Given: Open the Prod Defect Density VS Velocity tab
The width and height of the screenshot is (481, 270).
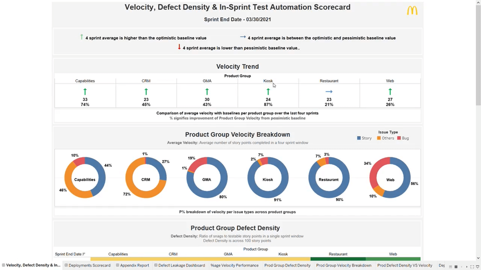Looking at the screenshot, I should click(405, 265).
